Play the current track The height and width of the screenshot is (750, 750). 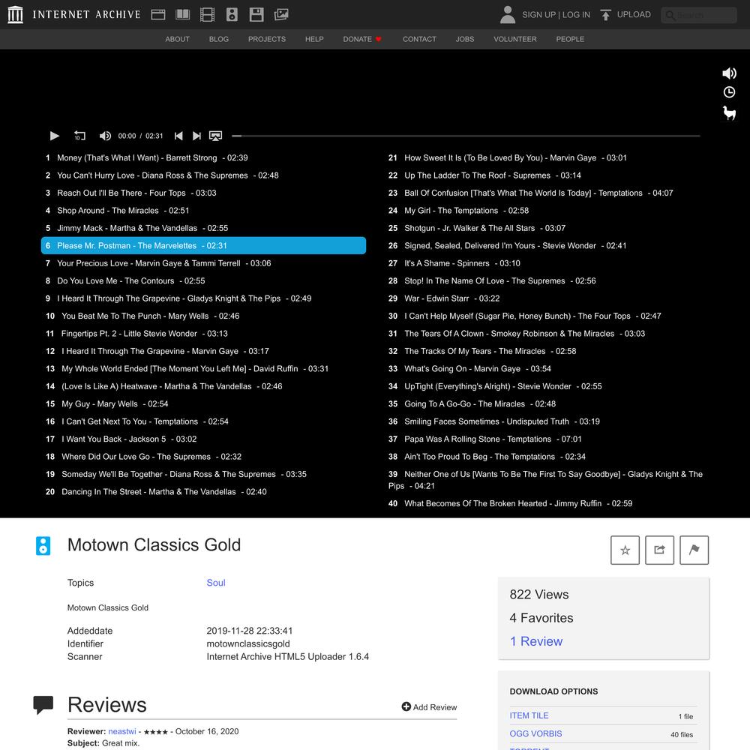(x=55, y=136)
